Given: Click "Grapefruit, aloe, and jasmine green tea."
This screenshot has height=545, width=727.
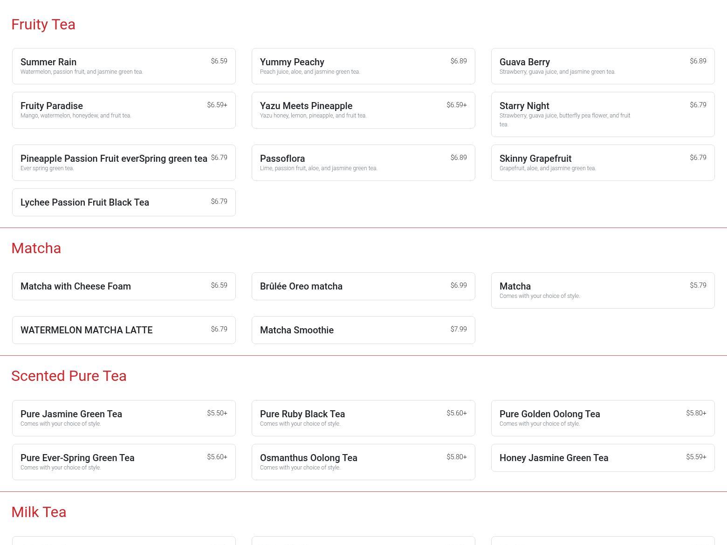Looking at the screenshot, I should point(548,168).
